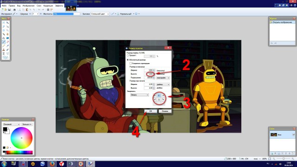
Task: Click the Open file toolbar icon
Action: (x=6, y=10)
